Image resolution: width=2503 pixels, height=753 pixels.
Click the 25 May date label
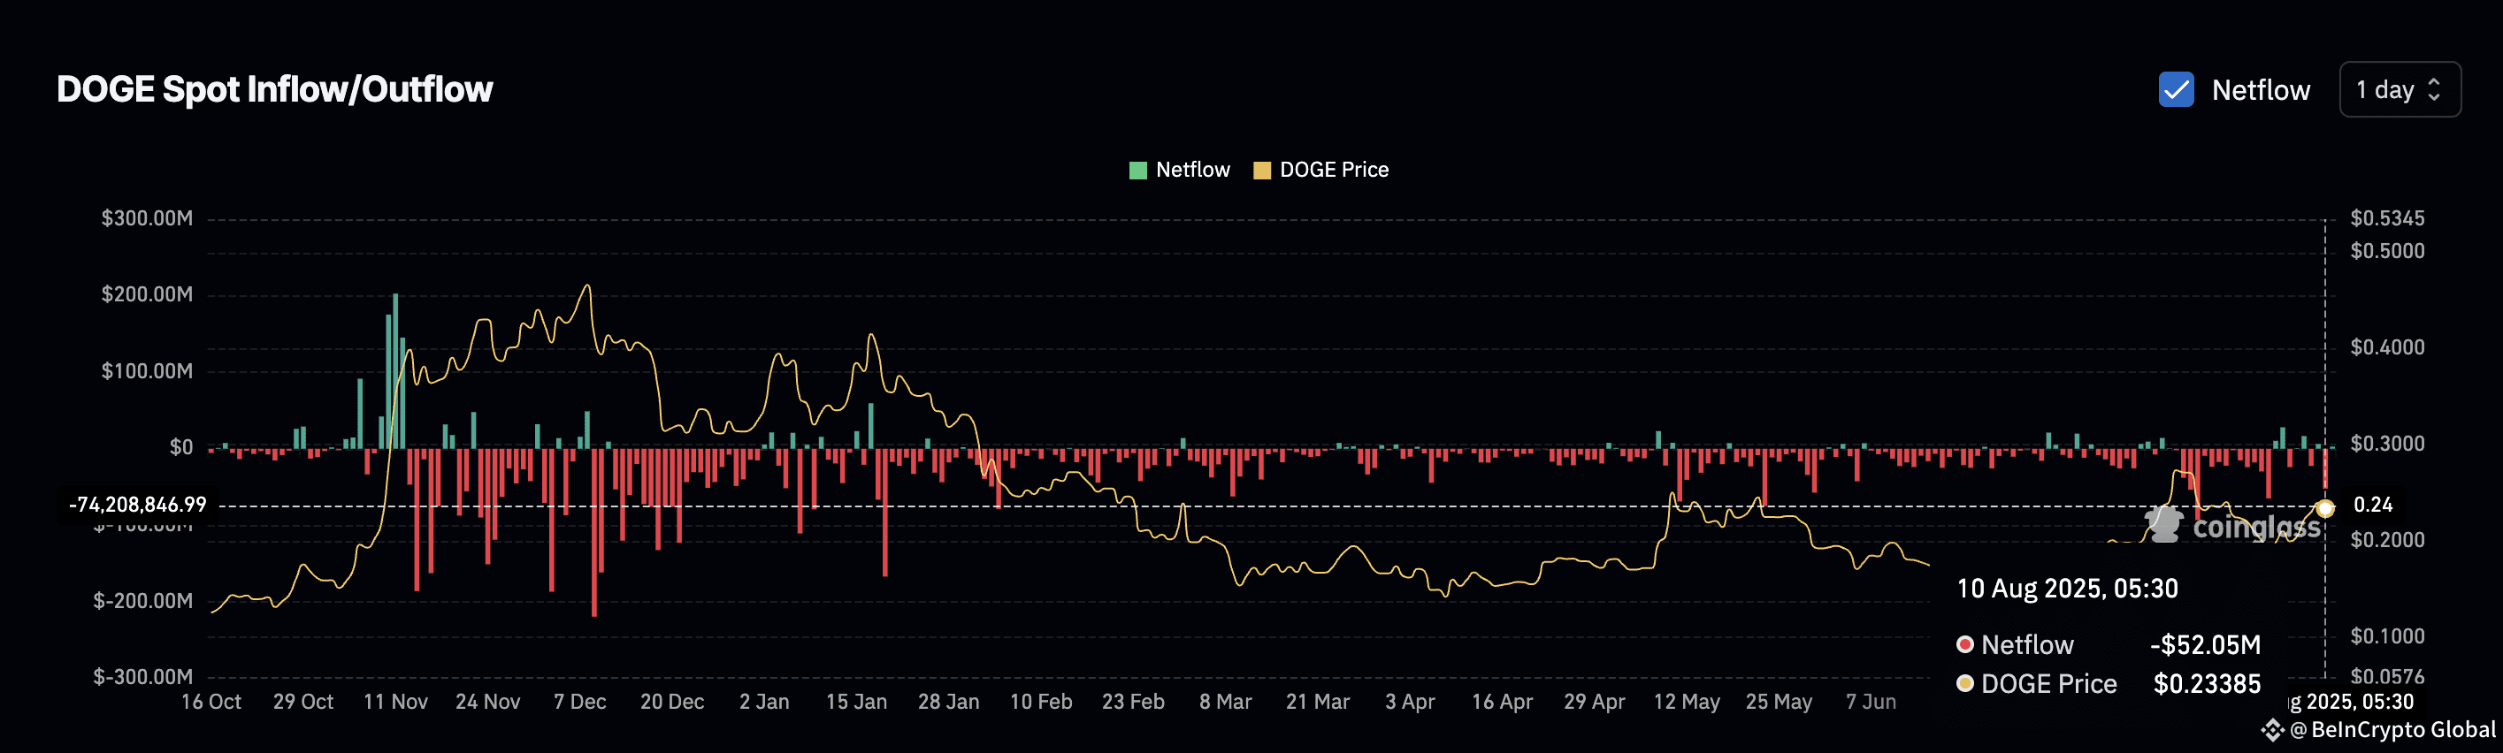pos(1780,702)
